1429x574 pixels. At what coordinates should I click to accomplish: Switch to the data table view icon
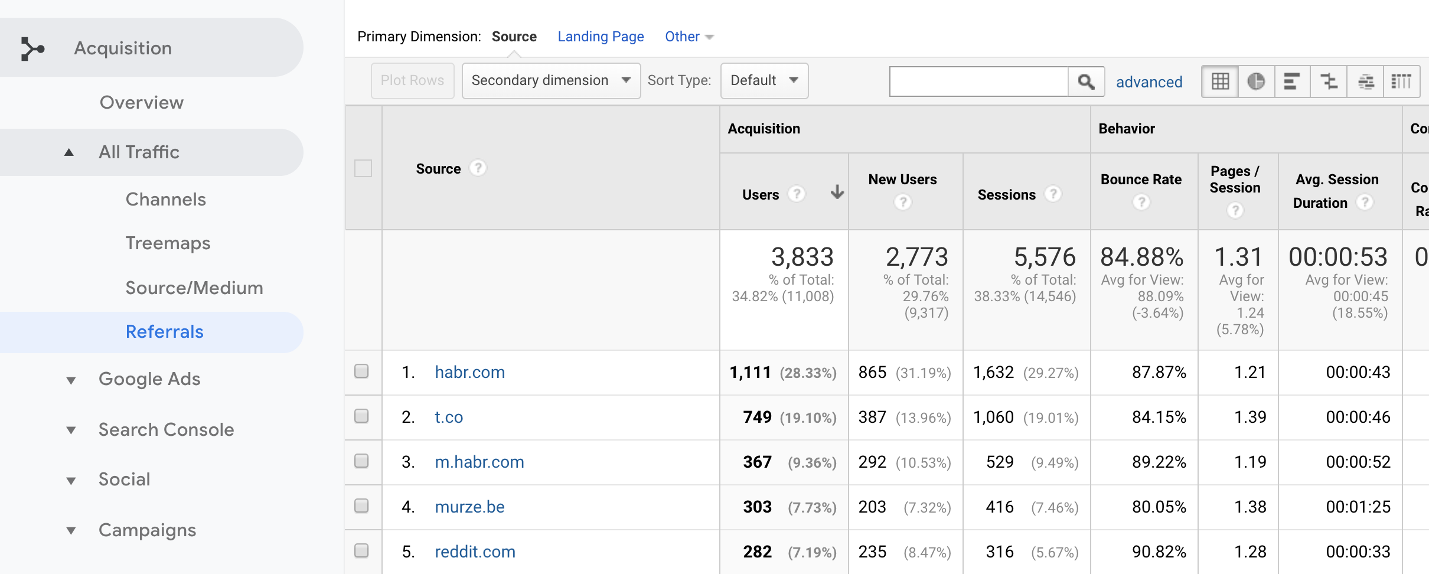[1220, 81]
